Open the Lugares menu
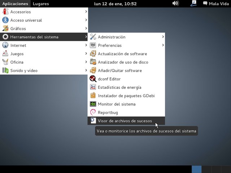 [x=41, y=4]
